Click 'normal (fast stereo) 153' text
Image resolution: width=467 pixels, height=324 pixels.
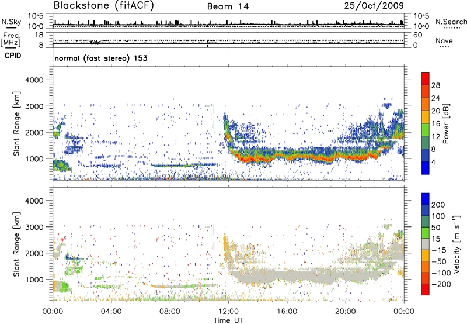click(100, 58)
